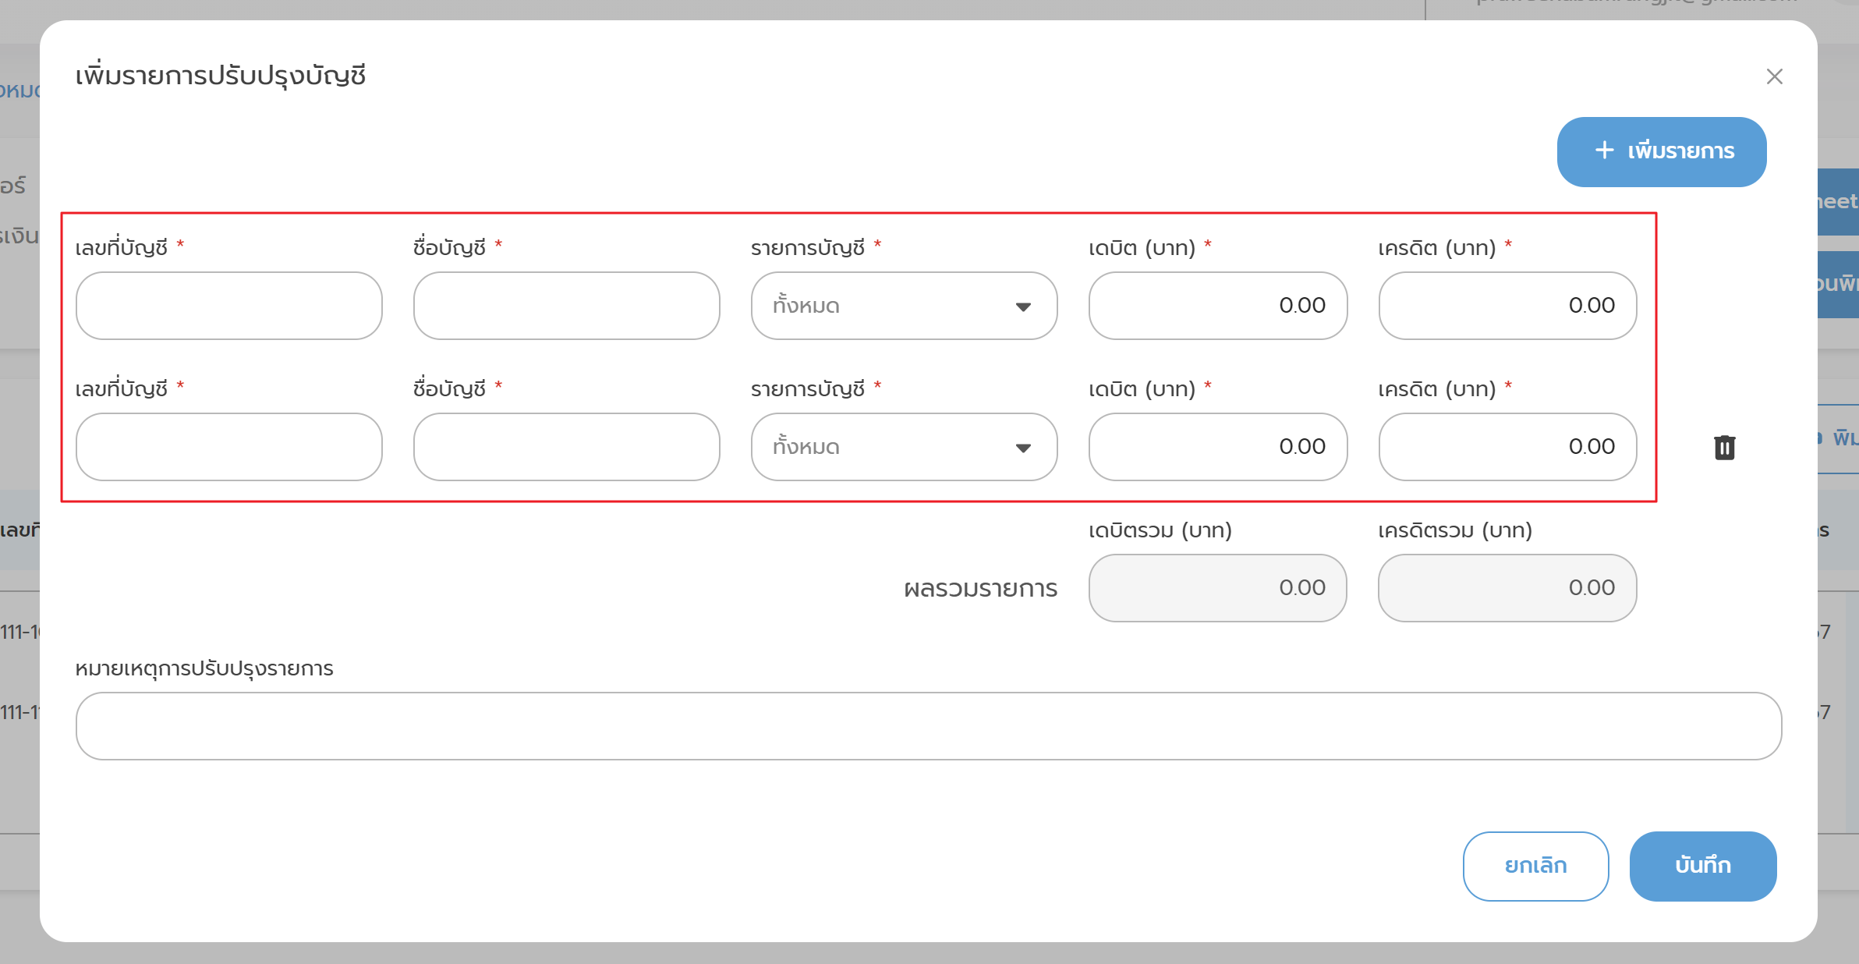The height and width of the screenshot is (964, 1859).
Task: Click the หมายเหตุการปรับปรุงรายการ note field
Action: [x=928, y=726]
